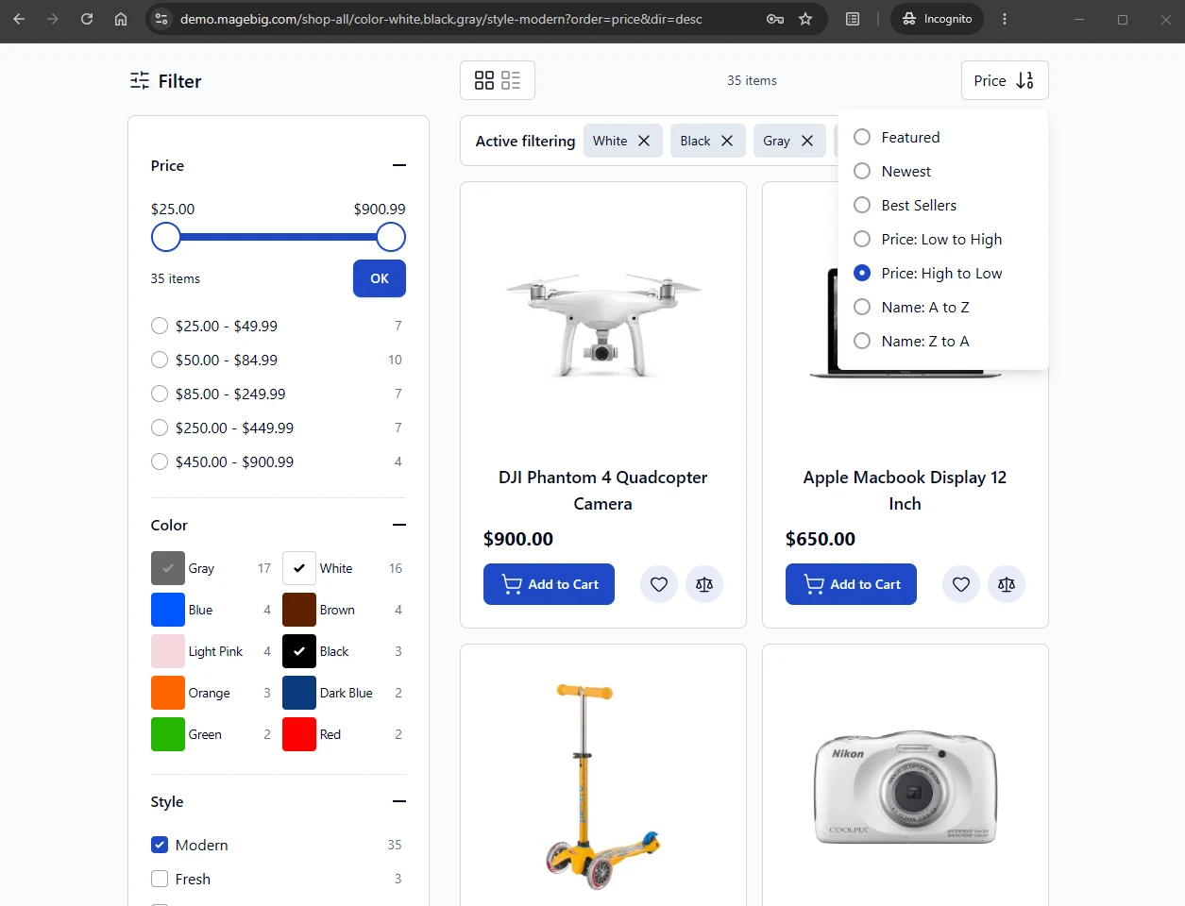Select the Orange color swatch
This screenshot has height=906, width=1185.
168,693
